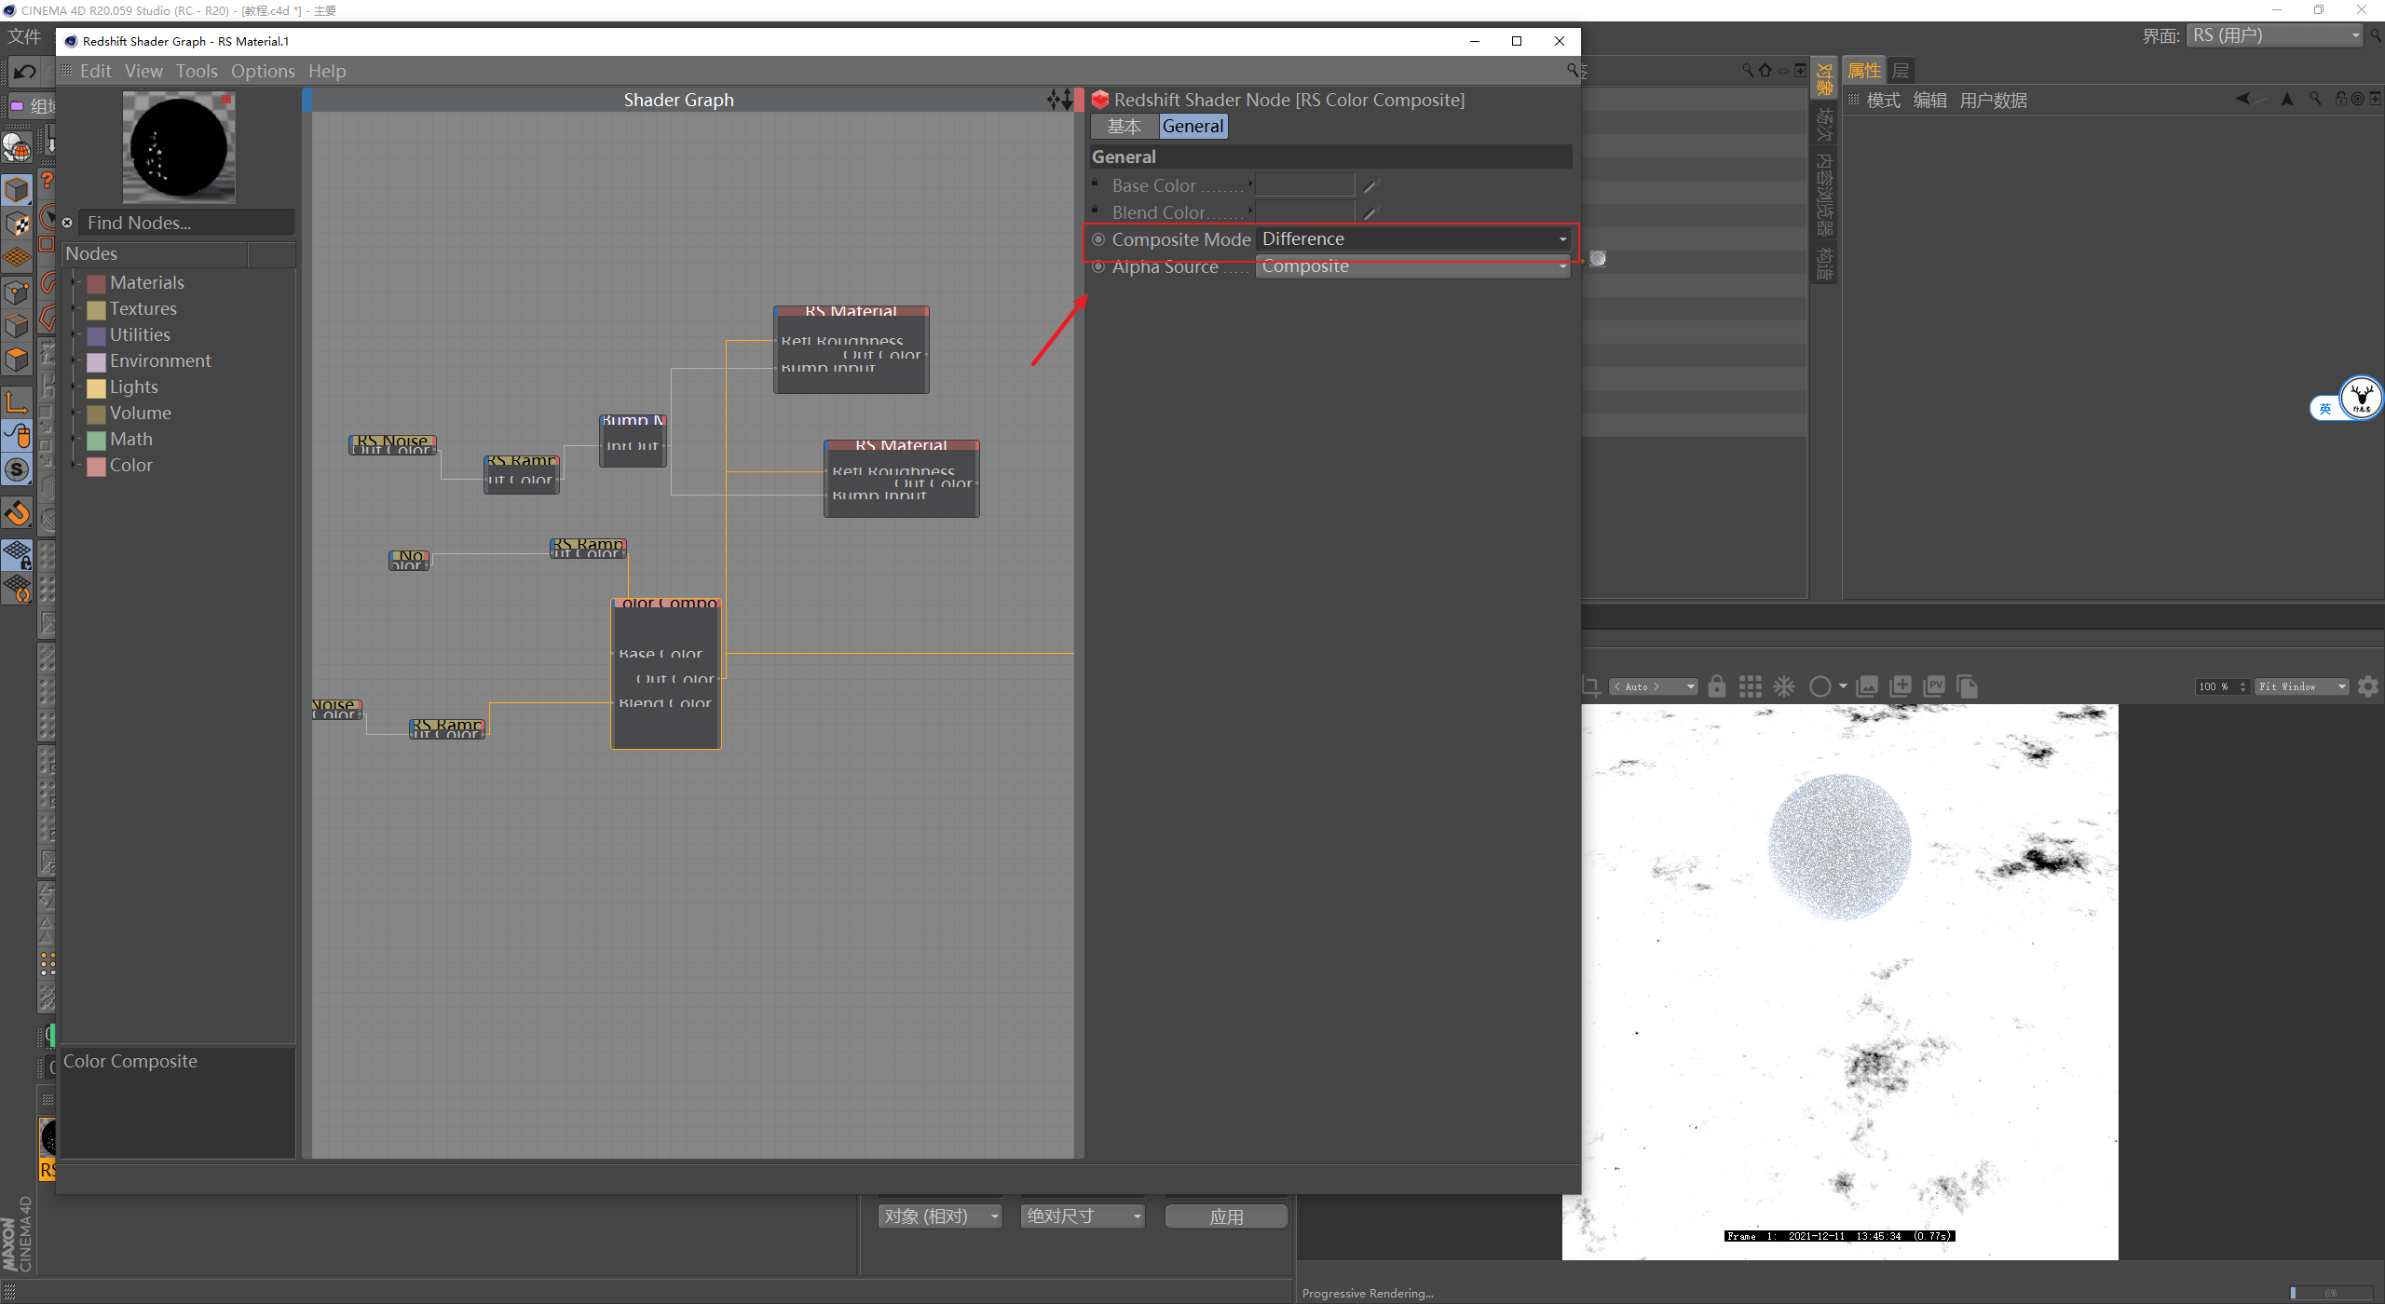The width and height of the screenshot is (2385, 1304).
Task: Open the Fit Window dropdown
Action: pos(2301,686)
